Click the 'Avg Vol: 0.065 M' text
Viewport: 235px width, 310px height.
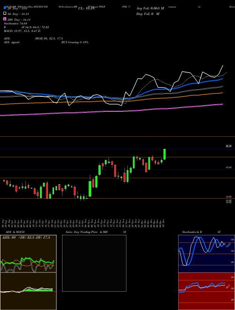pos(150,8)
